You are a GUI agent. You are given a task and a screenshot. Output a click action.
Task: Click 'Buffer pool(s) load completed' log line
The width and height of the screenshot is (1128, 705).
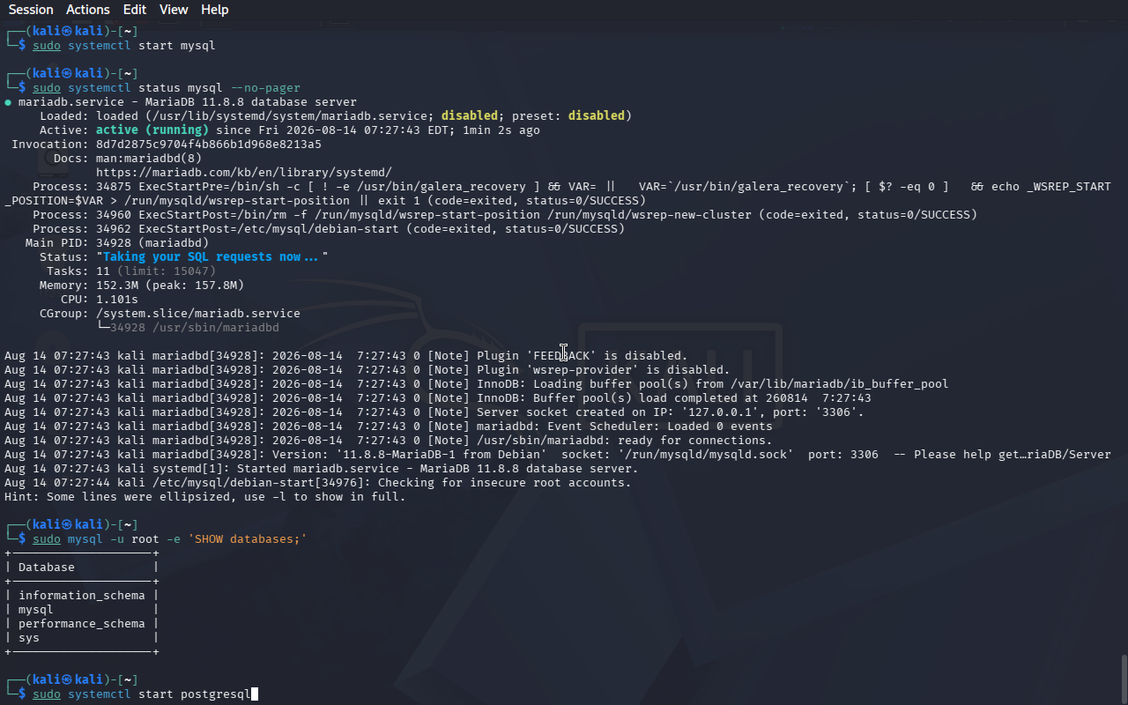437,398
